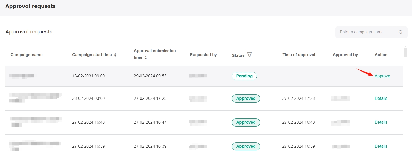Click the search magnifier icon
The width and height of the screenshot is (412, 160).
click(400, 32)
